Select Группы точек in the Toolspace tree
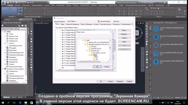The width and height of the screenshot is (188, 105). click(14, 36)
